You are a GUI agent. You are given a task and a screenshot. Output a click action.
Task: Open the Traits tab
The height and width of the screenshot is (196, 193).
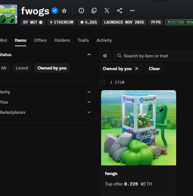coord(83,40)
